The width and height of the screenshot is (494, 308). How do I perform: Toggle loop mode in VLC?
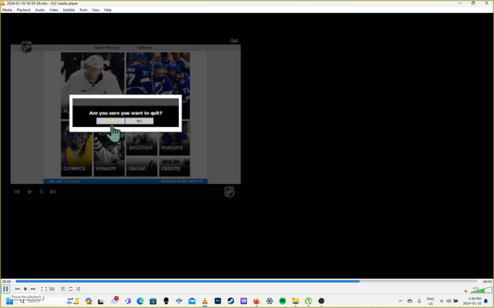[x=70, y=289]
